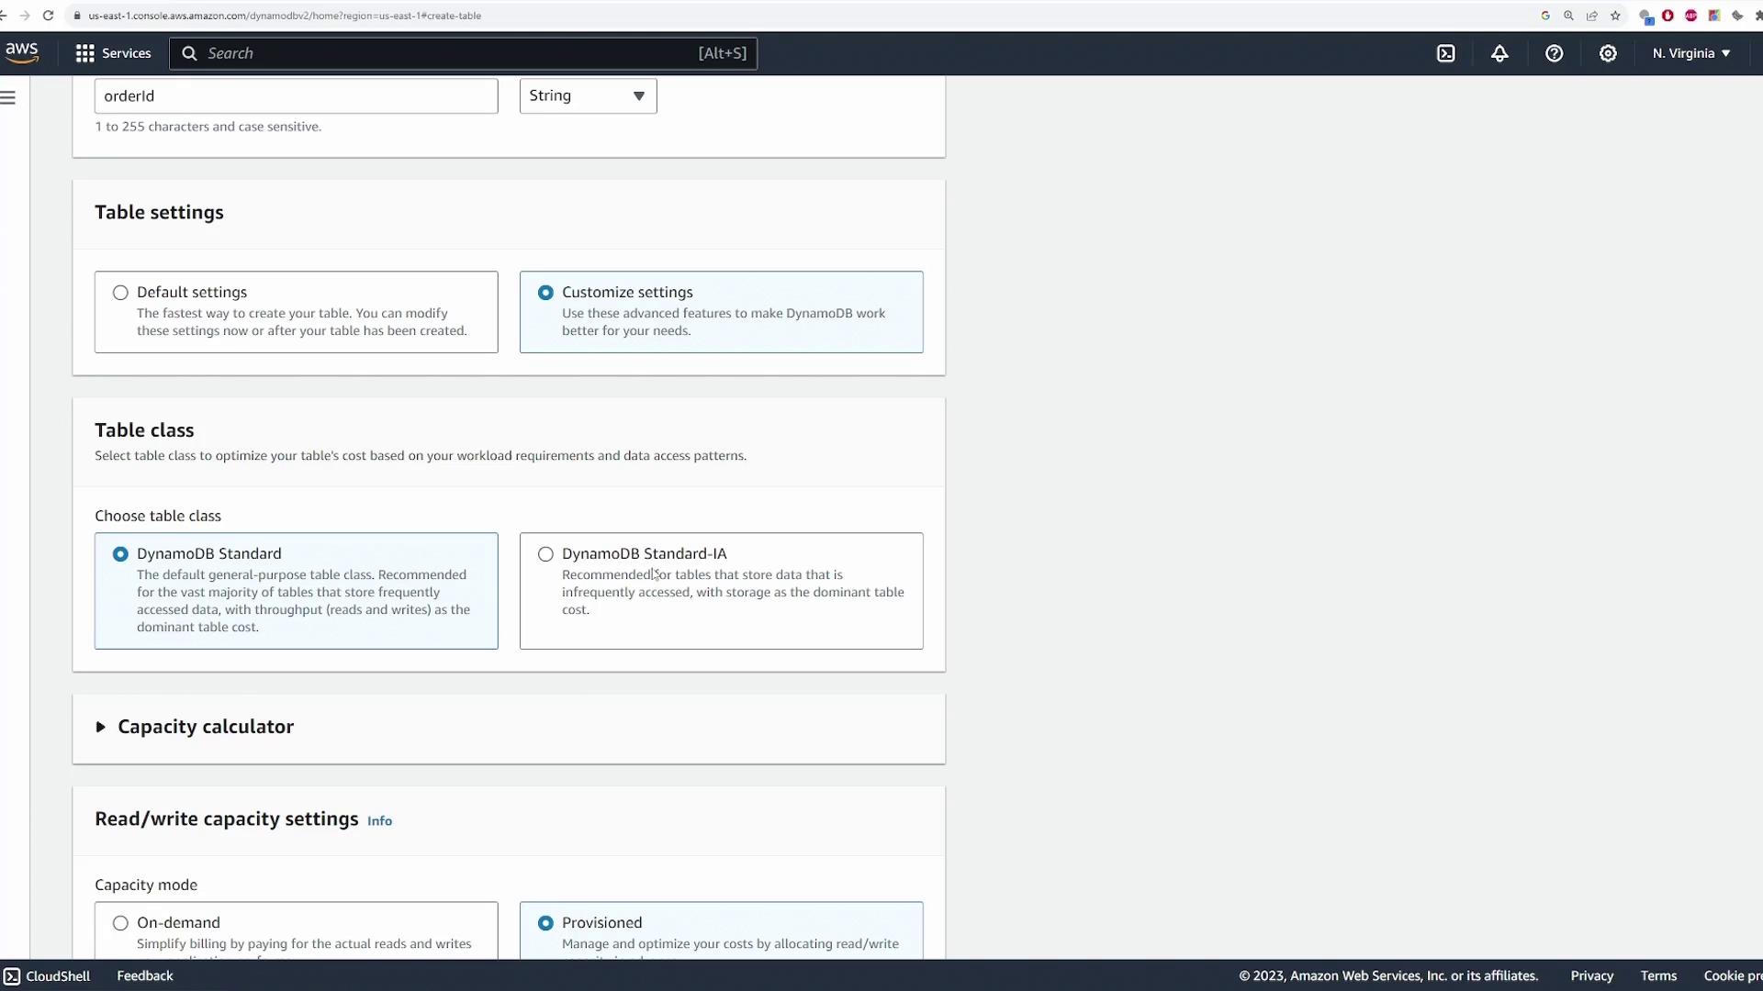This screenshot has width=1763, height=991.
Task: Select the Default settings radio button
Action: pos(120,293)
